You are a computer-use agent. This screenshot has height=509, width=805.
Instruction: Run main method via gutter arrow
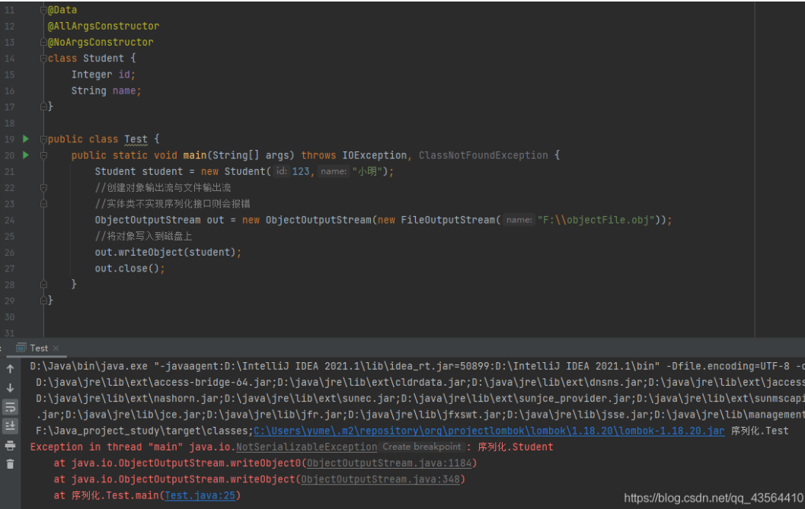click(x=26, y=155)
